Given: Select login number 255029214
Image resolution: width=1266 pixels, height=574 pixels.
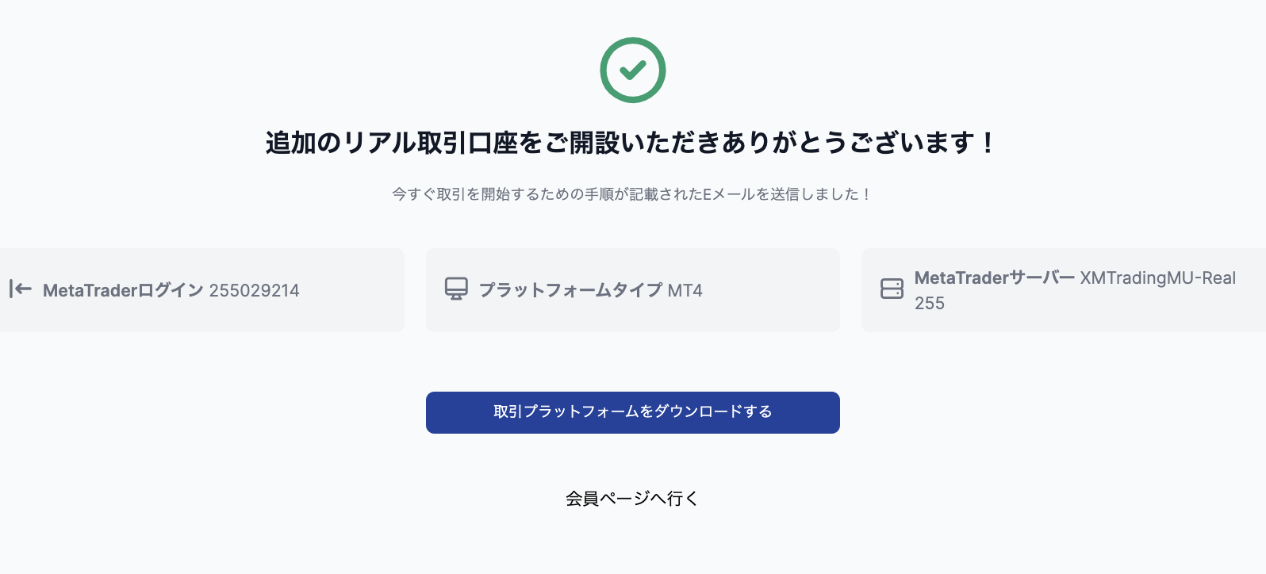Looking at the screenshot, I should click(x=254, y=290).
